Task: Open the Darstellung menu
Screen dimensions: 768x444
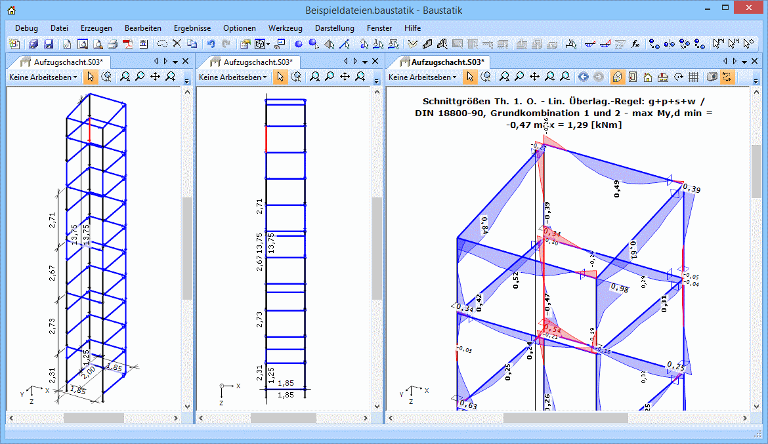Action: click(x=334, y=28)
